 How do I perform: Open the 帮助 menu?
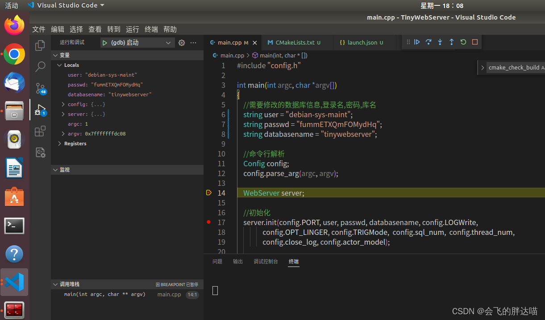tap(170, 29)
